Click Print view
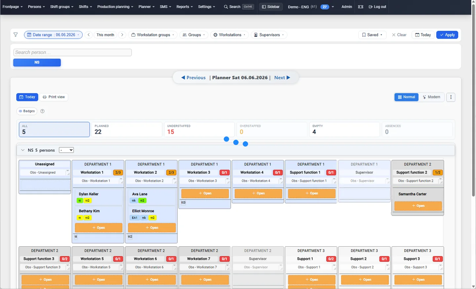The height and width of the screenshot is (289, 476). pyautogui.click(x=54, y=97)
